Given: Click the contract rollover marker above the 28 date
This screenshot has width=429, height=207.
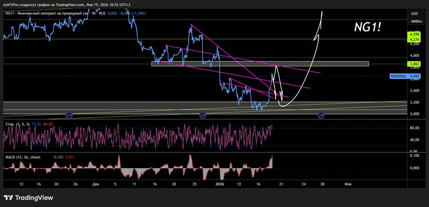Looking at the screenshot, I should (321, 115).
